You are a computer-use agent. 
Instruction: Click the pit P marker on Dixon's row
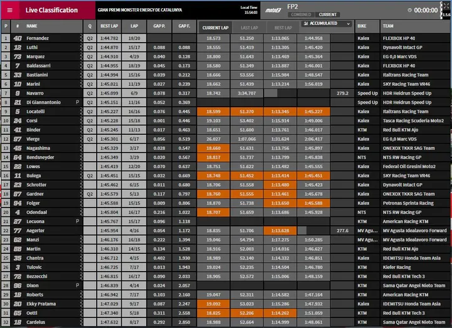click(x=77, y=285)
